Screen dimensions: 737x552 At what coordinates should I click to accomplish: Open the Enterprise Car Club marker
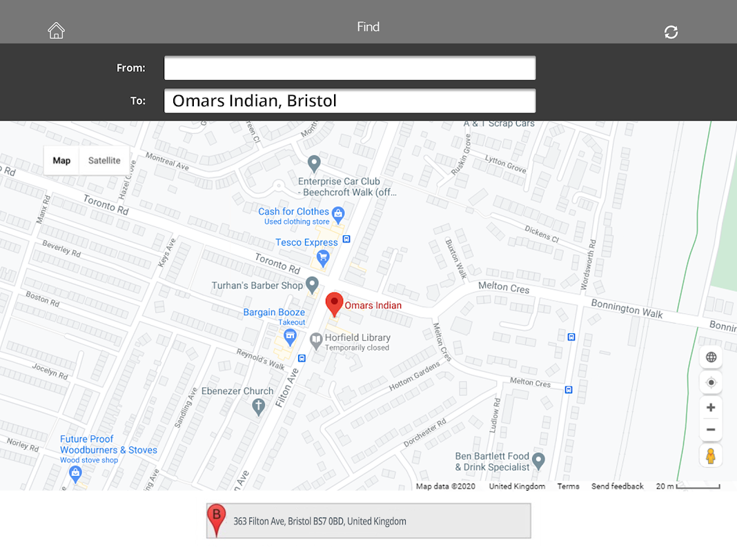(x=314, y=164)
